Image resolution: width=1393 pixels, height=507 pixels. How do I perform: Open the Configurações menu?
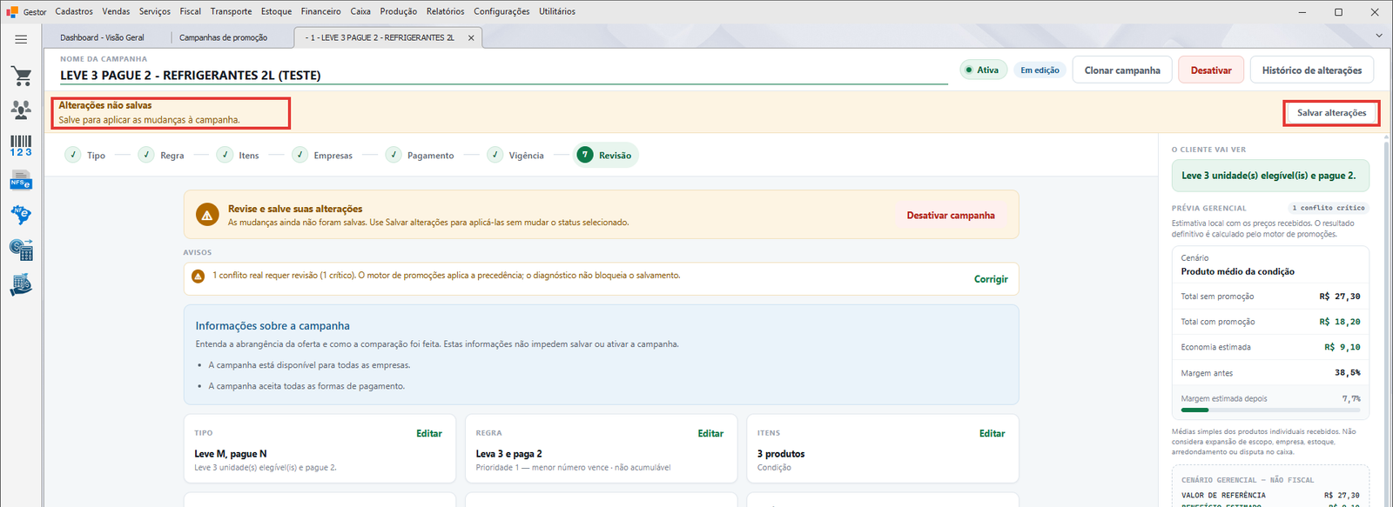click(501, 11)
